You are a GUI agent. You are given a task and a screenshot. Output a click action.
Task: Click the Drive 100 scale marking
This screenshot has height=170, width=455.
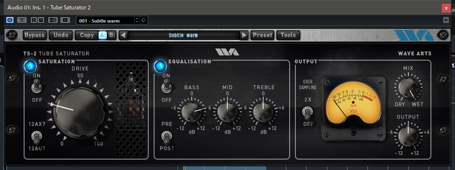(98, 144)
